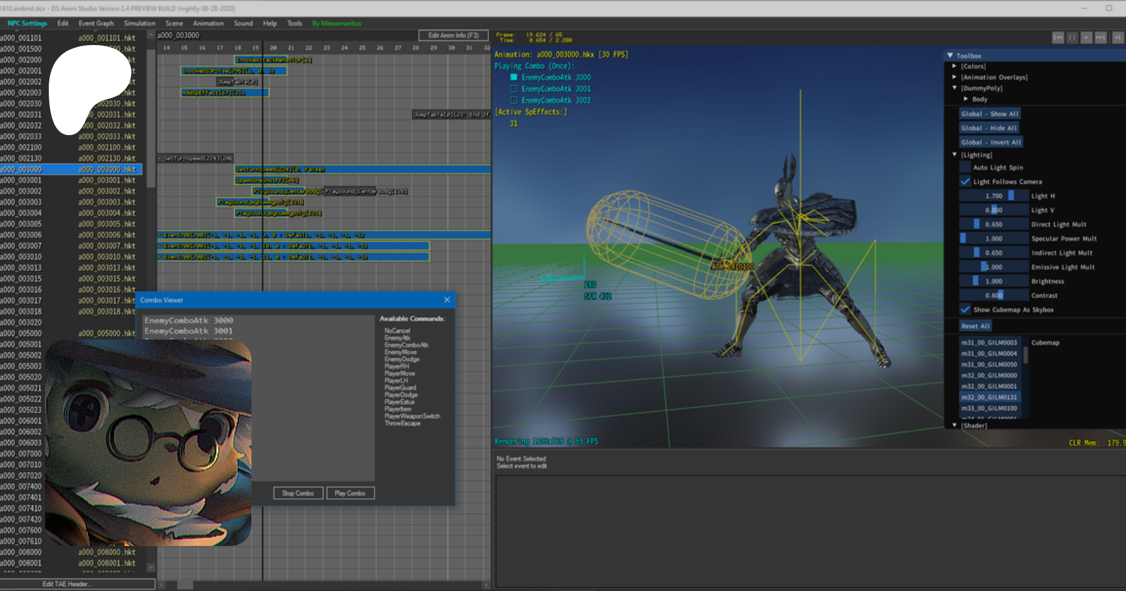Click Global - Hide All button
1126x591 pixels.
click(x=989, y=128)
